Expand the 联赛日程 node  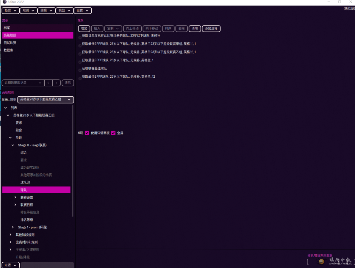pyautogui.click(x=15, y=205)
